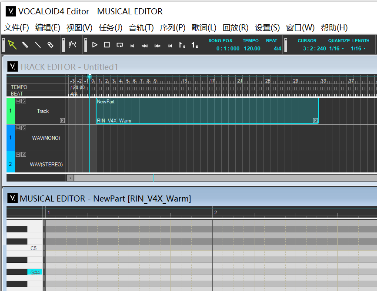The width and height of the screenshot is (377, 291).
Task: Open the 序列(P) menu
Action: (173, 28)
